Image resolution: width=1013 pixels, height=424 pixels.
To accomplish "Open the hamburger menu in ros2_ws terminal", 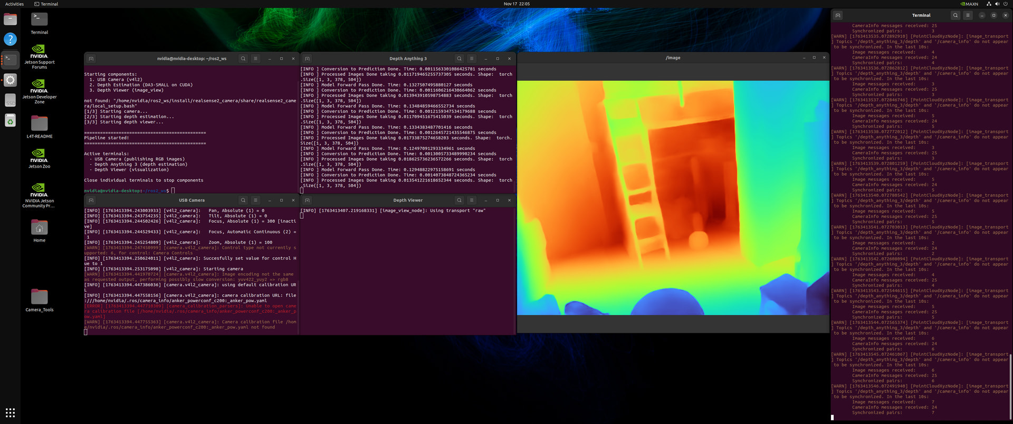I will point(256,59).
